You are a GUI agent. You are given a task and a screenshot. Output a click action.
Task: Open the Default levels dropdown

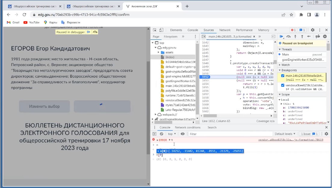[285, 134]
